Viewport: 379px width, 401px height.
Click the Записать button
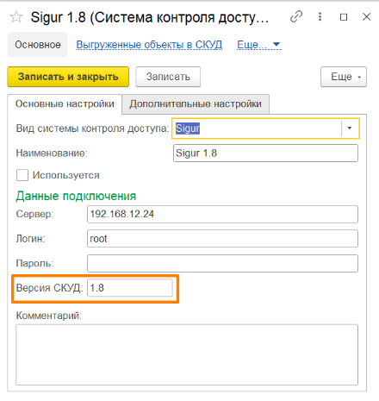click(x=168, y=77)
